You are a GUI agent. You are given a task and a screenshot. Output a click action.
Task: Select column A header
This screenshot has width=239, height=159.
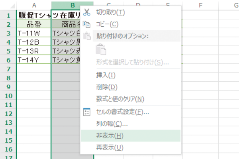34,6
